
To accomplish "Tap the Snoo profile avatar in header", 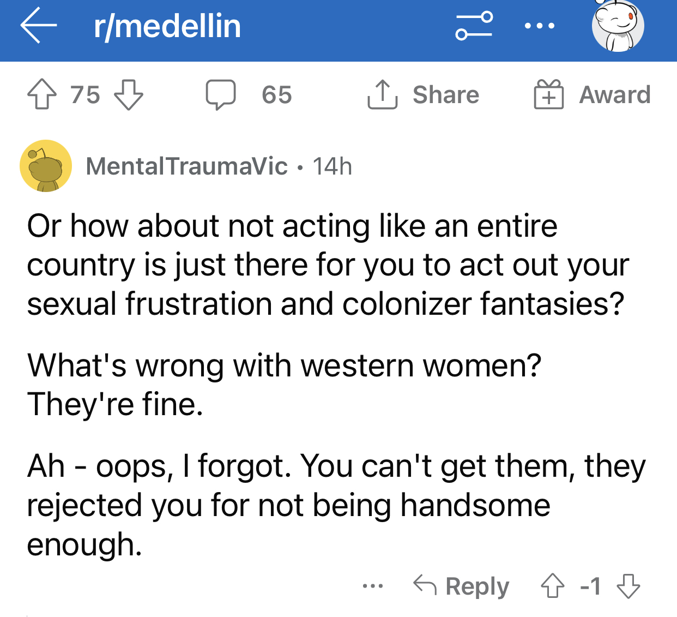I will pos(618,25).
